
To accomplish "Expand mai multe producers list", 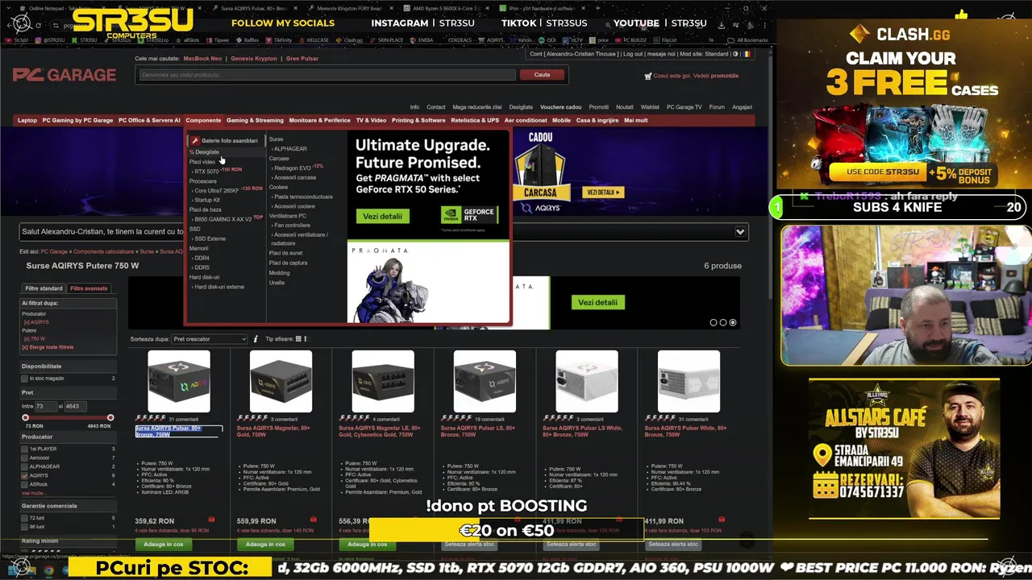I will tap(33, 493).
